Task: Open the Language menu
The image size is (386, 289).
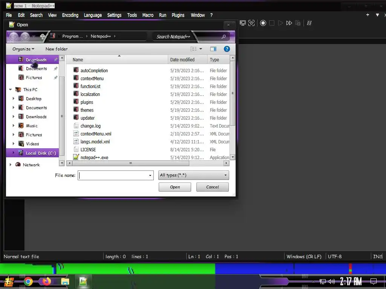Action: [x=93, y=15]
